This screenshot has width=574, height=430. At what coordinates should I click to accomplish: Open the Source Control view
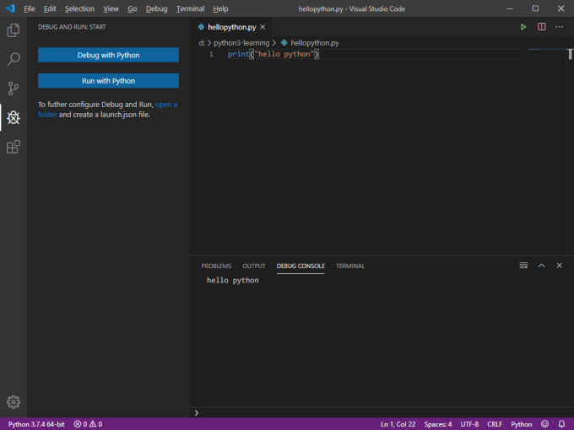click(x=14, y=89)
